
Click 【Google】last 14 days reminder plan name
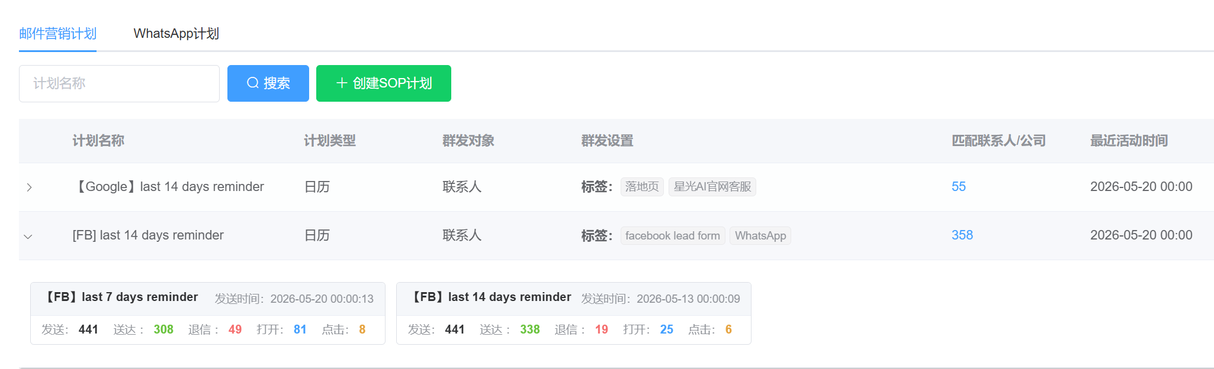(x=168, y=187)
